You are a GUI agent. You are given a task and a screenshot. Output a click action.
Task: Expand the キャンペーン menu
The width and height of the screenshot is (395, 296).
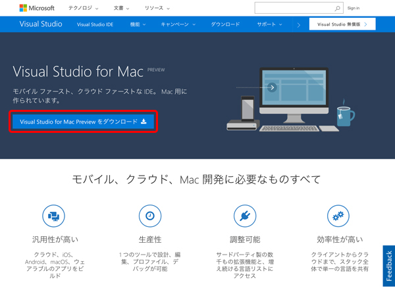pyautogui.click(x=178, y=24)
